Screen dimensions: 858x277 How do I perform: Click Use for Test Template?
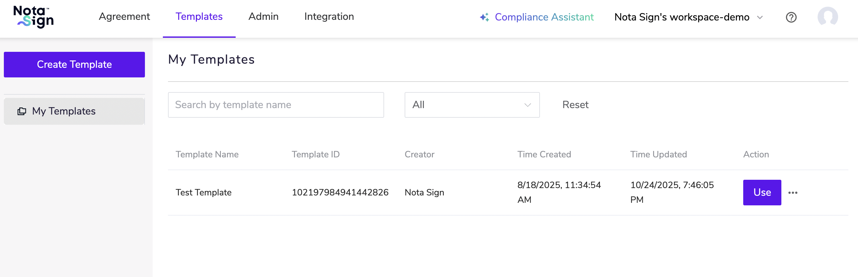(x=761, y=192)
